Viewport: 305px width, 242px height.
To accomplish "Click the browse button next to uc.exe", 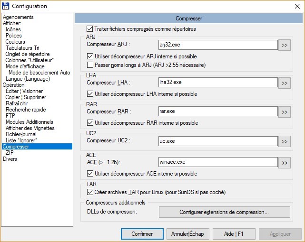I will coord(285,141).
